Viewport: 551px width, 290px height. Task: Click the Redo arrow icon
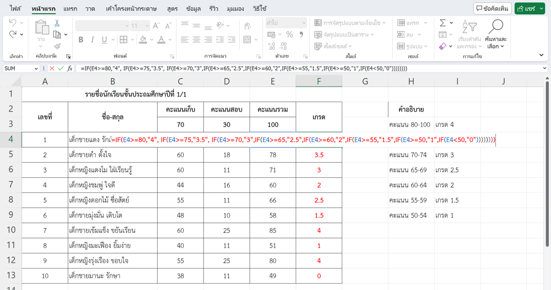[x=13, y=34]
